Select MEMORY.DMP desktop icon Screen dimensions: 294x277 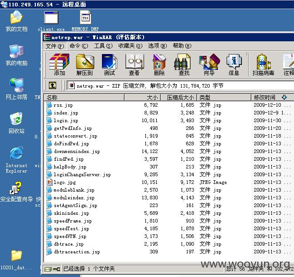coord(85,21)
